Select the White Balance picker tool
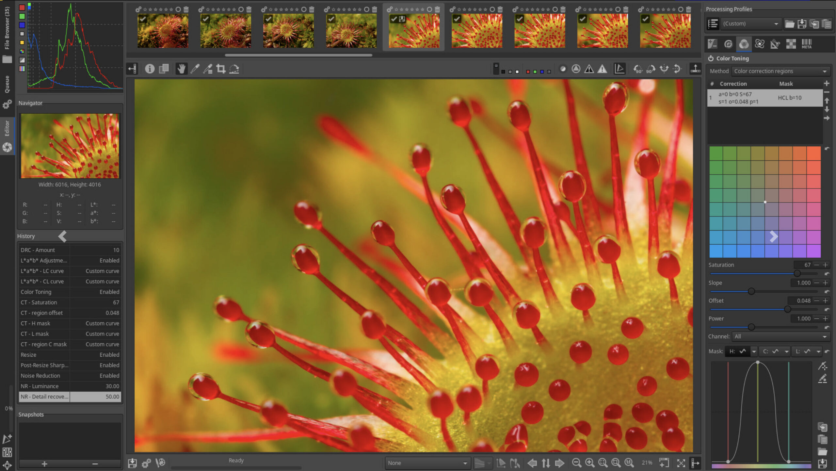The image size is (836, 471). (195, 69)
